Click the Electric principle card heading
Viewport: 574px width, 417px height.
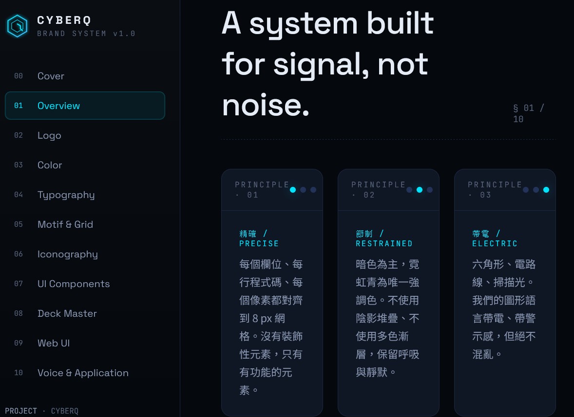click(495, 238)
